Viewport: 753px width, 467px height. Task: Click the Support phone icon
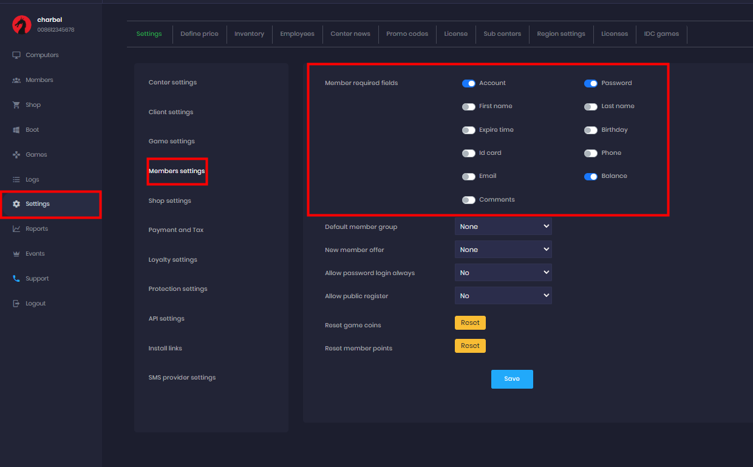[x=16, y=279]
